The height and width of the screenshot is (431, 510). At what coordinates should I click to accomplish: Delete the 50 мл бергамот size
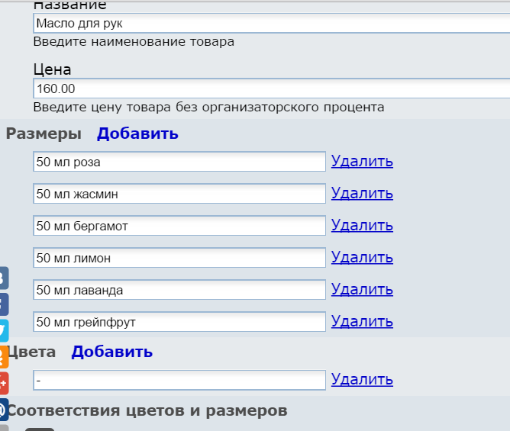coord(362,225)
